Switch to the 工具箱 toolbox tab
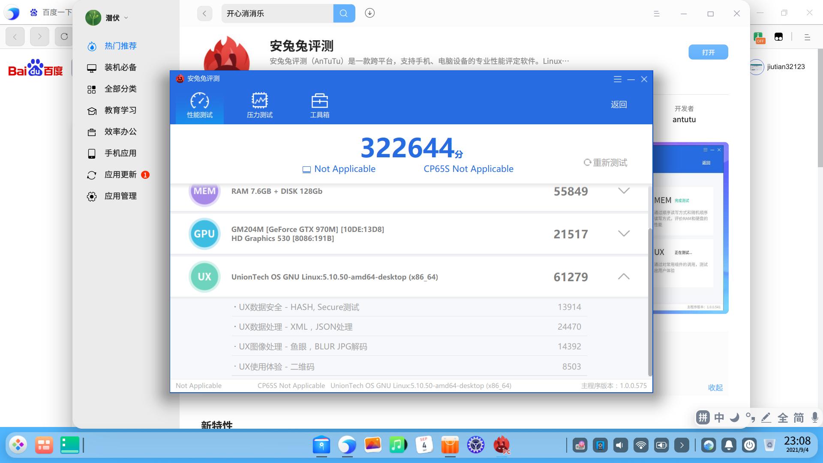823x463 pixels. pos(319,105)
